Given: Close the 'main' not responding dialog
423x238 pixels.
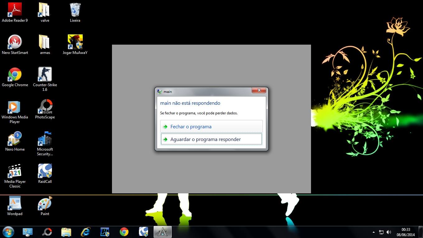Looking at the screenshot, I should click(259, 90).
